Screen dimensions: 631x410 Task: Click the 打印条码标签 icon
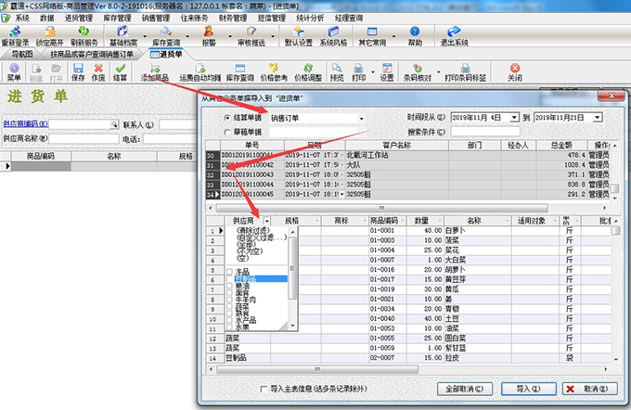465,68
